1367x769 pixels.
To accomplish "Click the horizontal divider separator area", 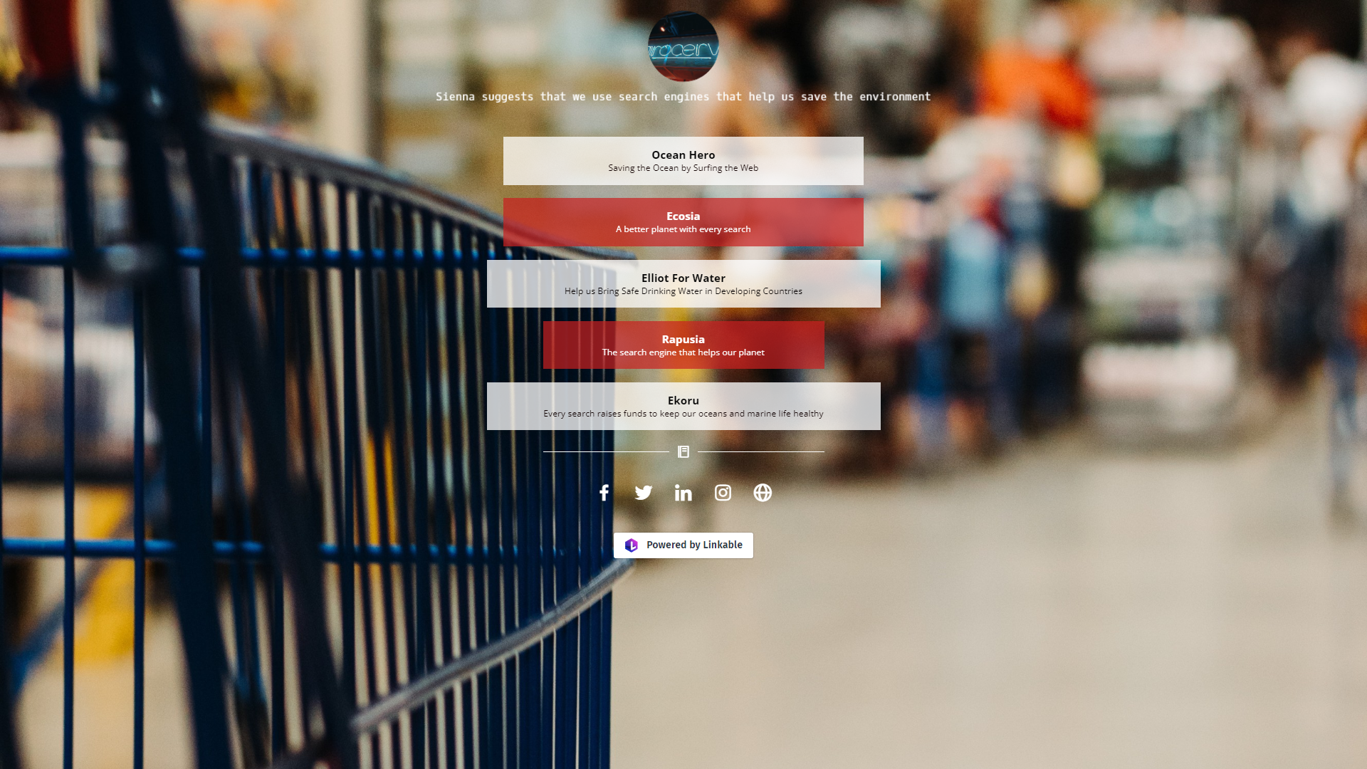I will point(683,451).
